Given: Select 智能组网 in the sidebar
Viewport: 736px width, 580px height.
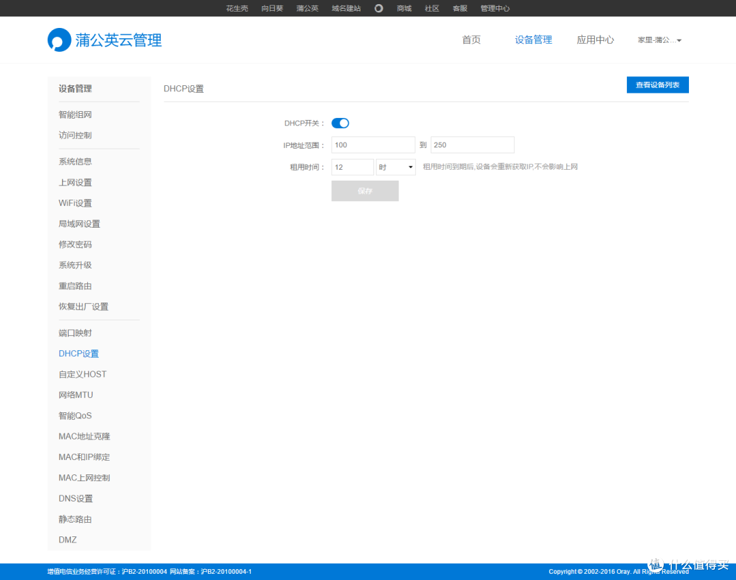Looking at the screenshot, I should pyautogui.click(x=75, y=115).
